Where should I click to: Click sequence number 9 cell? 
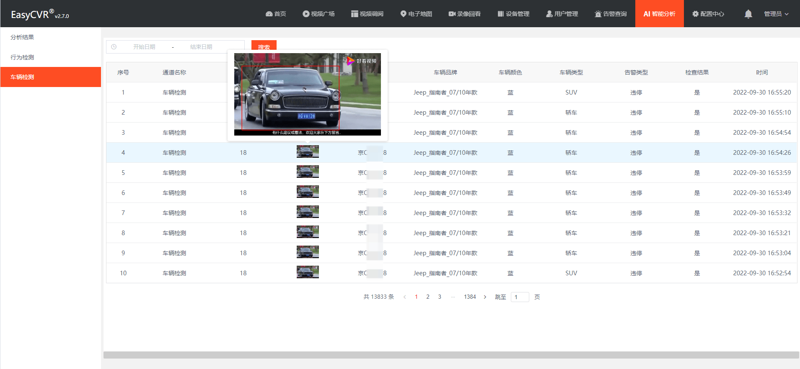click(123, 253)
